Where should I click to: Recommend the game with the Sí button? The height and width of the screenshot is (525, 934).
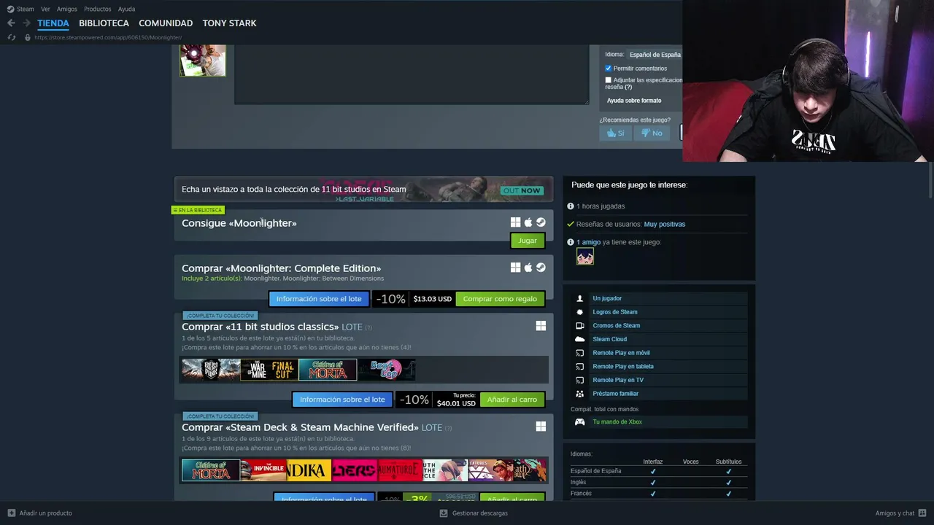click(x=616, y=133)
